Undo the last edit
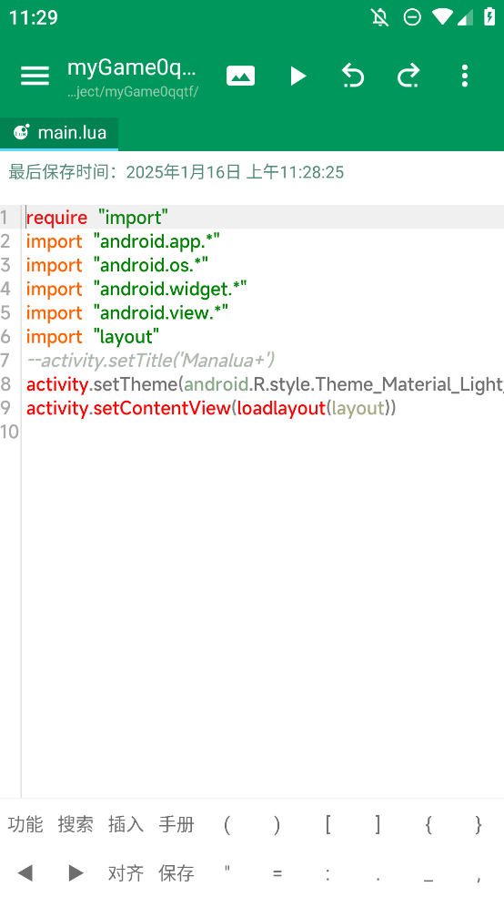 pyautogui.click(x=353, y=76)
